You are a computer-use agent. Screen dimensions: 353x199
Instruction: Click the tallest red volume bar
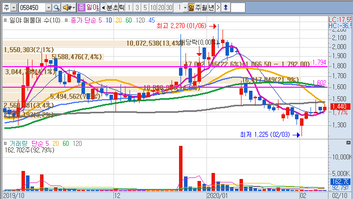point(180,168)
